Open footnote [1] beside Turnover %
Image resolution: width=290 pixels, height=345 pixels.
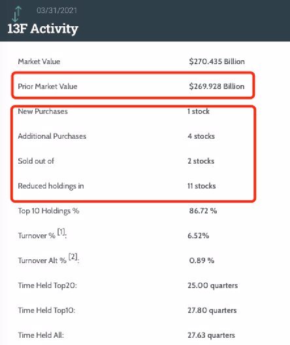[61, 232]
